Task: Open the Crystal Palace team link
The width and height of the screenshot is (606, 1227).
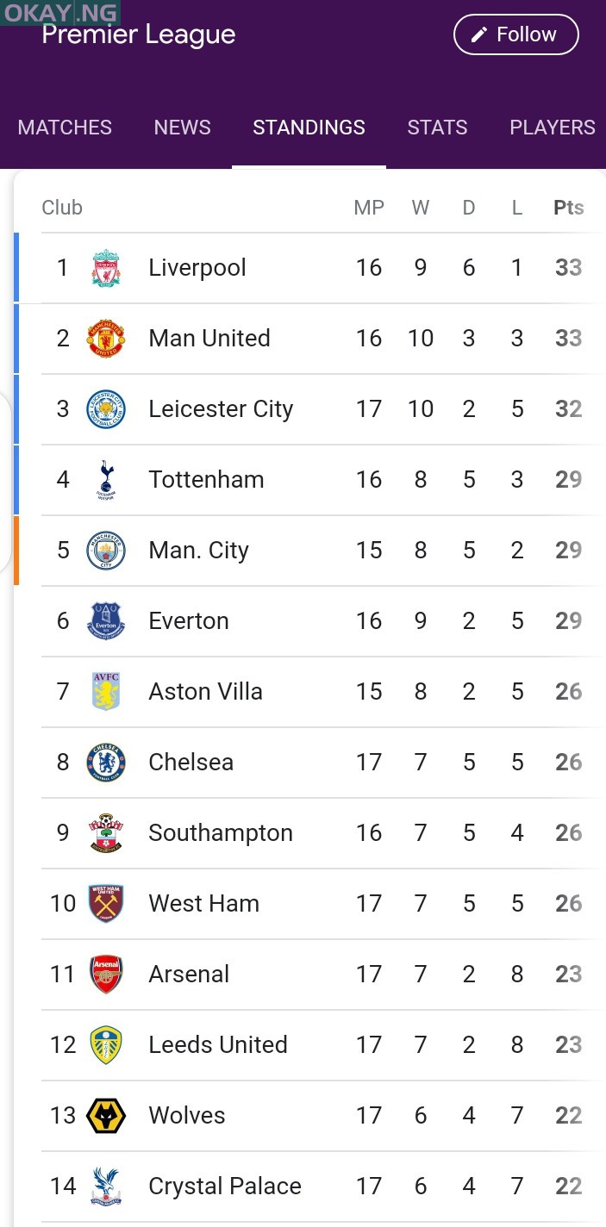Action: pos(225,1187)
